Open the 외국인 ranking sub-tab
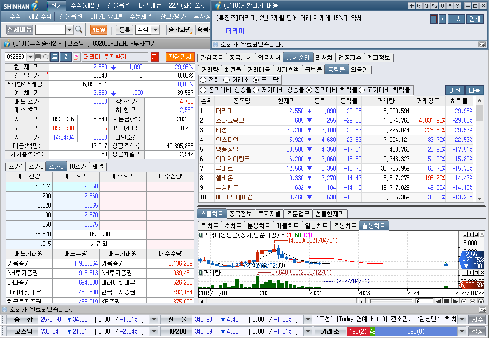This screenshot has width=489, height=338. pos(359,70)
